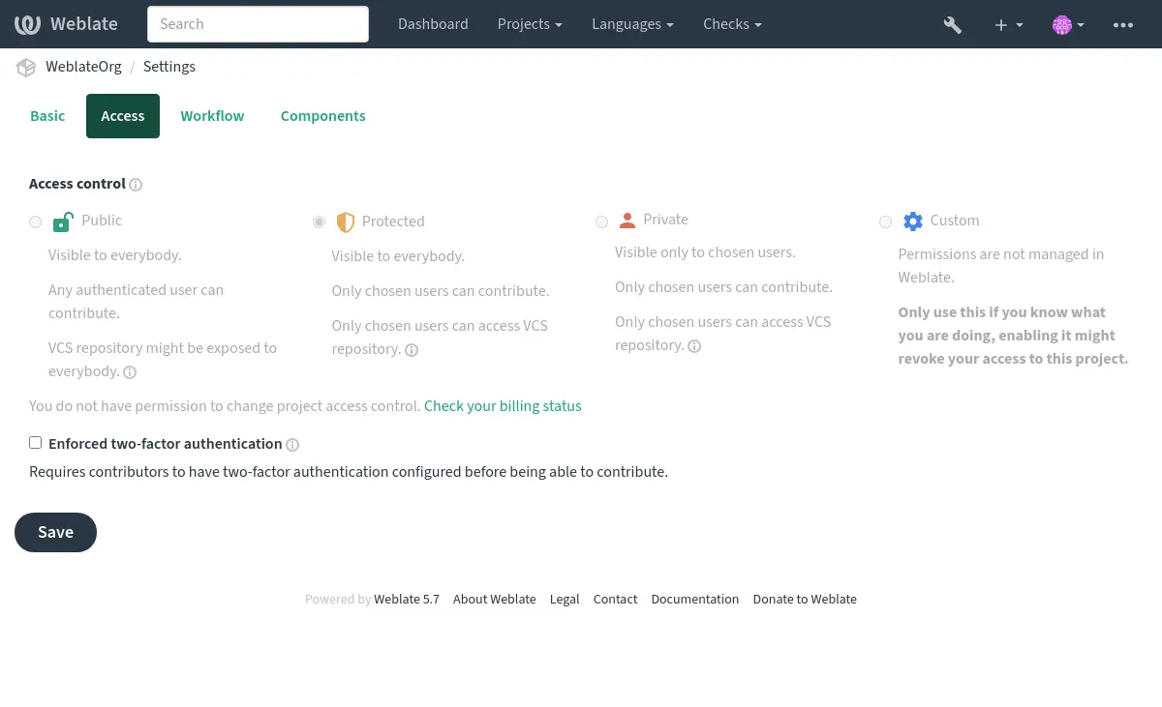Image resolution: width=1162 pixels, height=707 pixels.
Task: Click the green unlocked padlock Public icon
Action: pyautogui.click(x=63, y=221)
